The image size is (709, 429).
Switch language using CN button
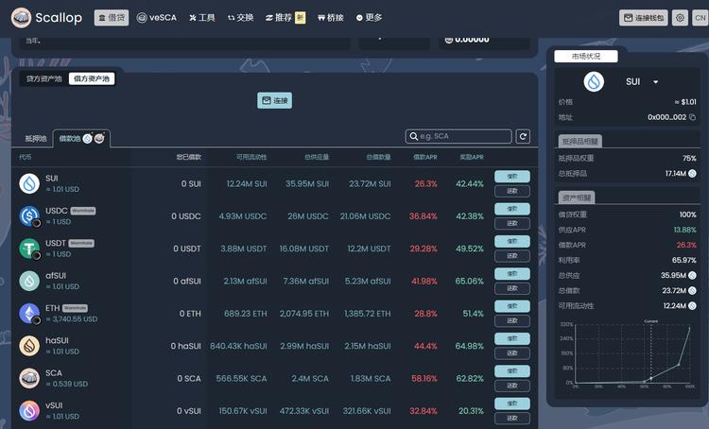click(x=700, y=18)
